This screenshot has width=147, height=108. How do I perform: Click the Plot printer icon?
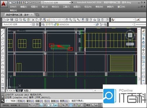click(17, 20)
